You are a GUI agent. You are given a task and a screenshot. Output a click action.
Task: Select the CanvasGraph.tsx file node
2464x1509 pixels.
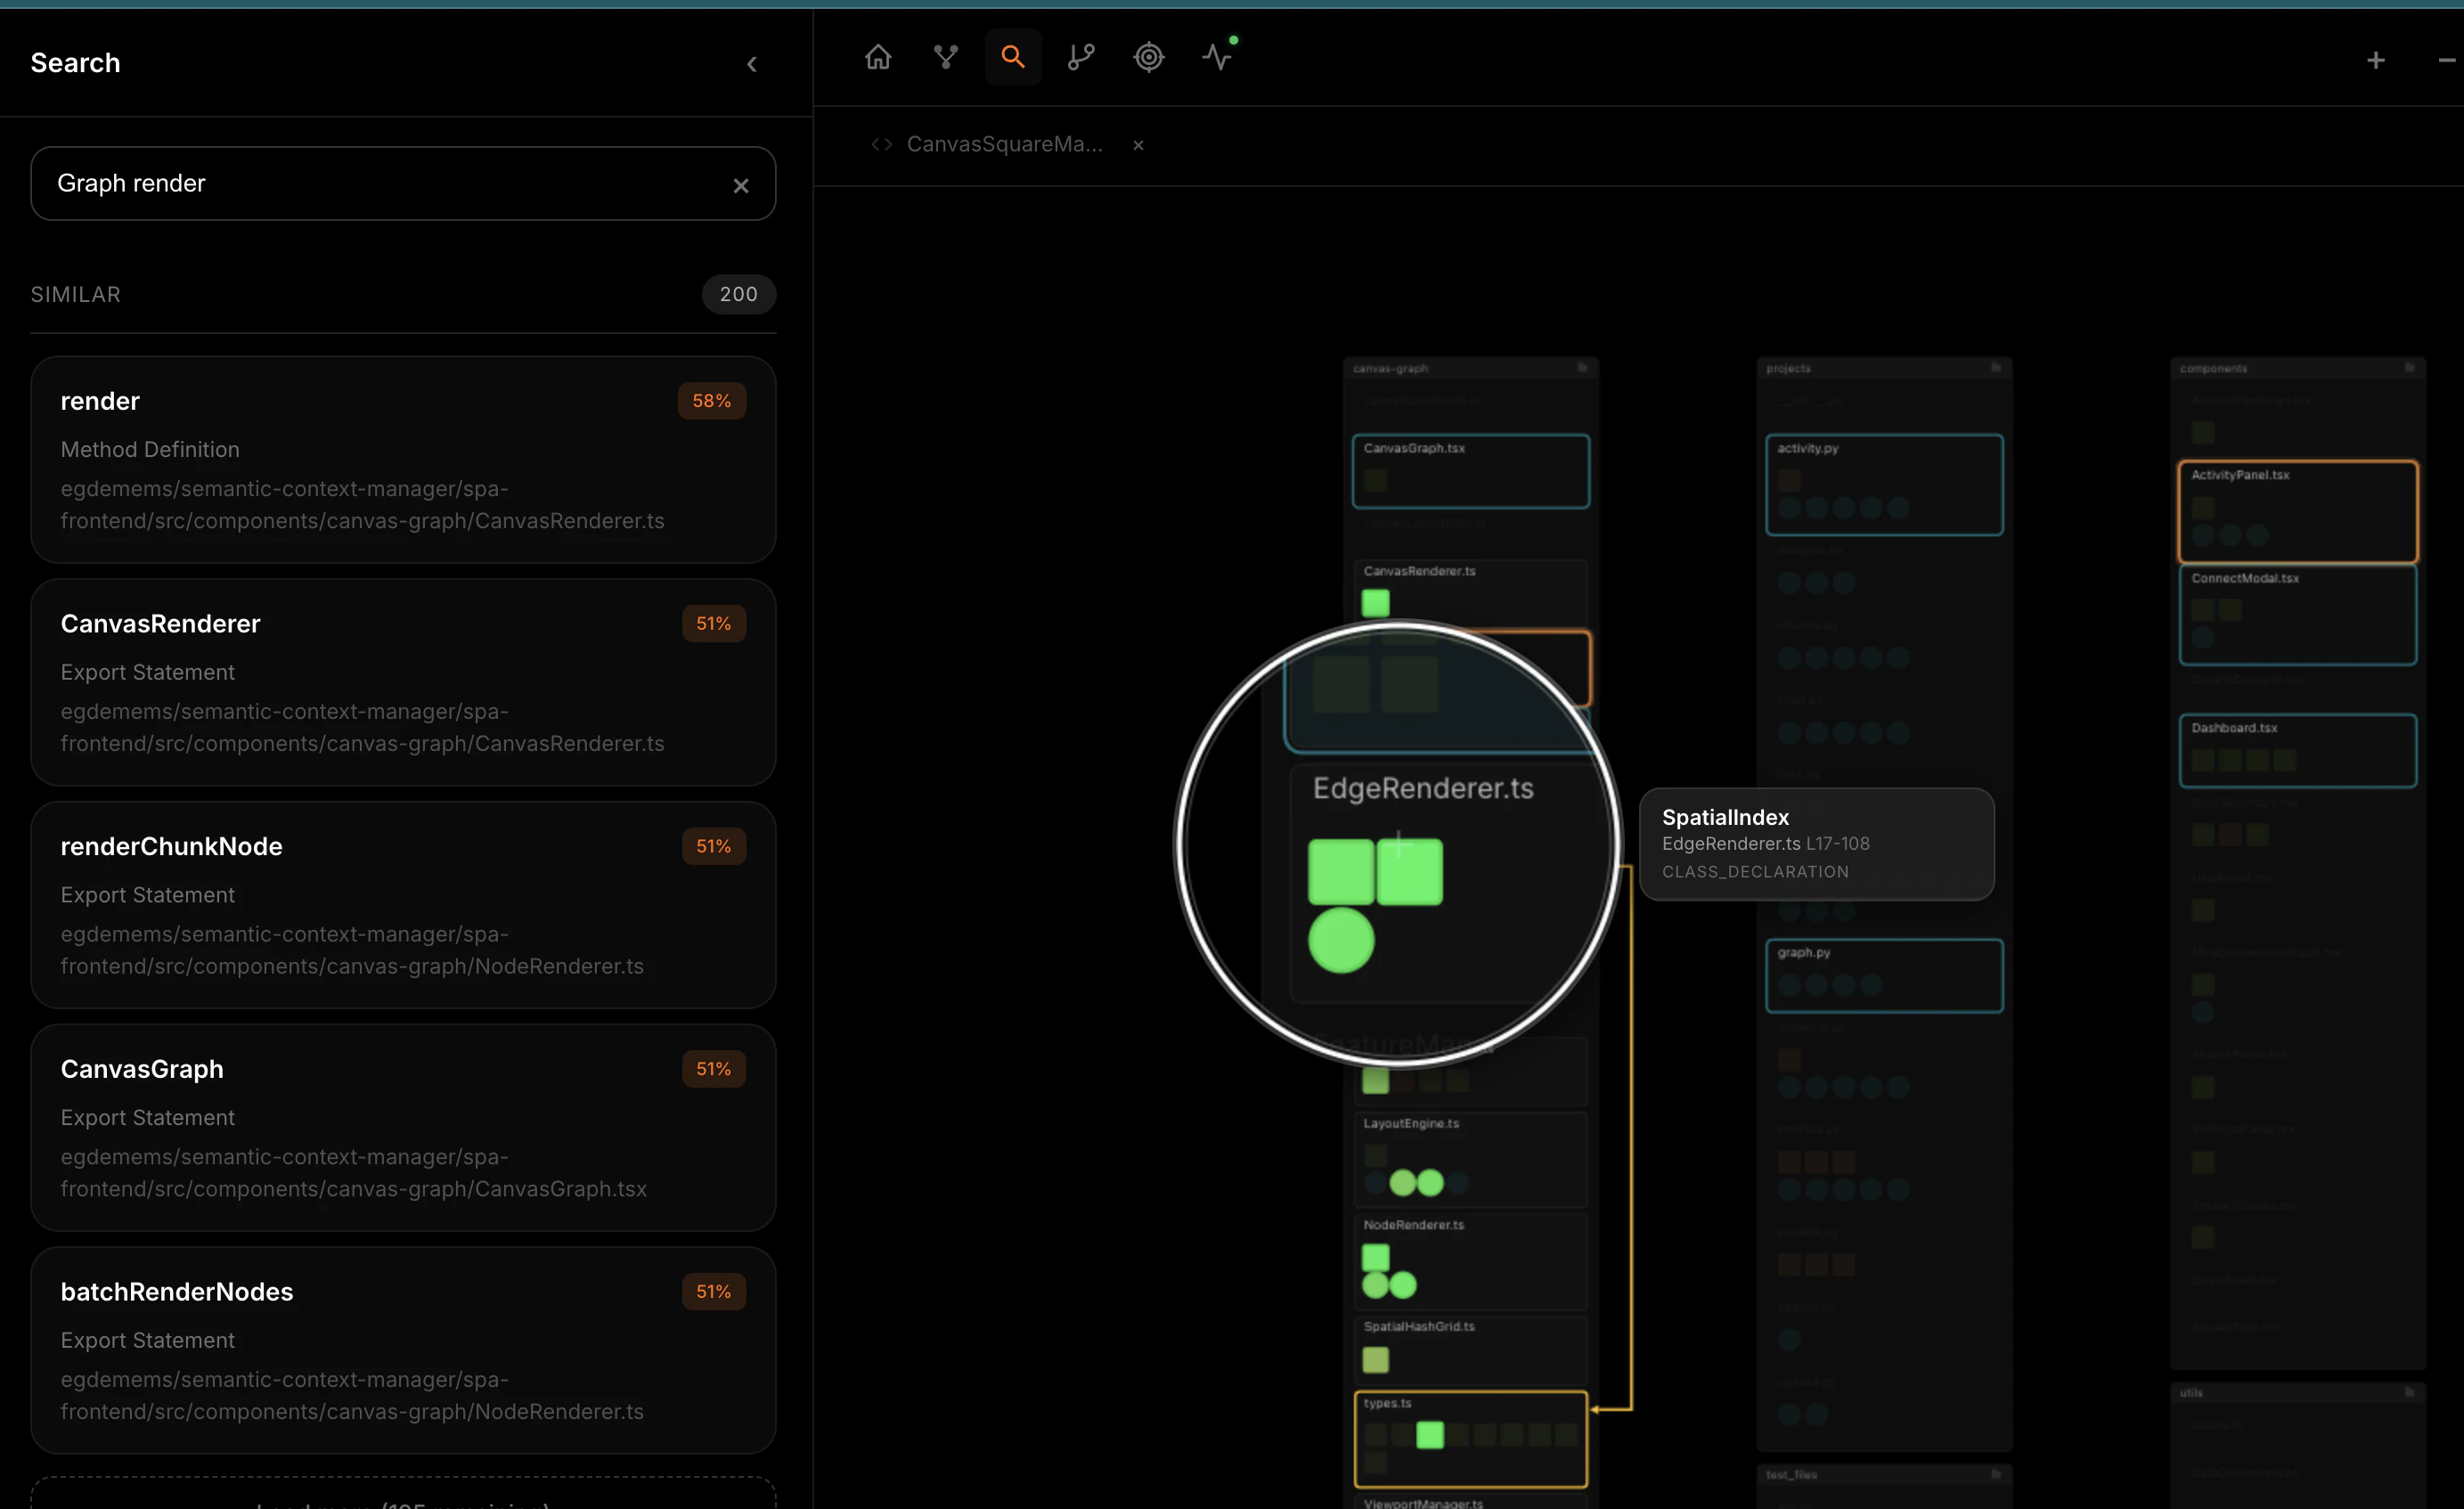click(x=1470, y=471)
